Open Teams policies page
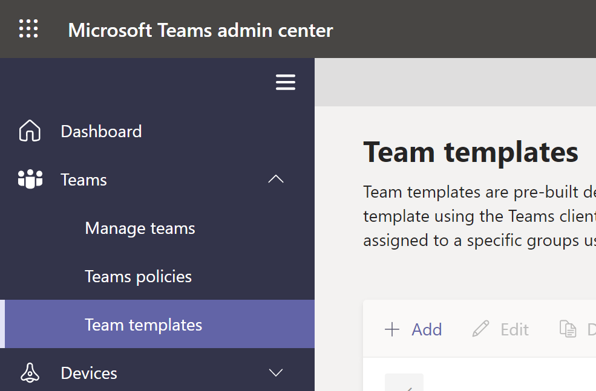 (157, 276)
